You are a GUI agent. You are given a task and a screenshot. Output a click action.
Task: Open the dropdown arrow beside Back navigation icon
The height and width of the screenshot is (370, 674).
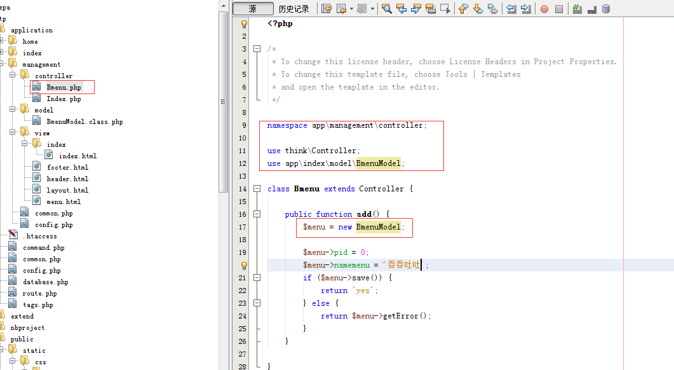[351, 9]
